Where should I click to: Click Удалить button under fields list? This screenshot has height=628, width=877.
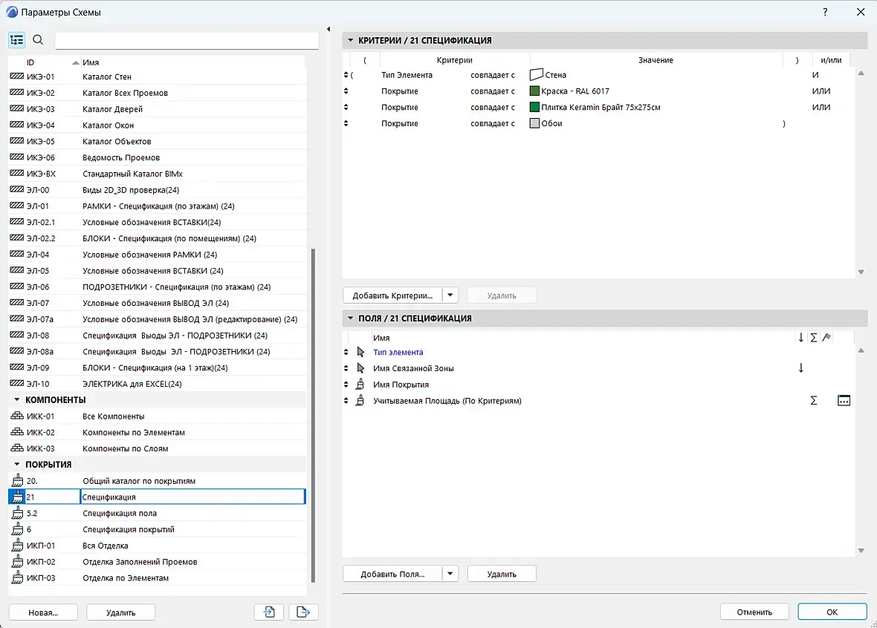click(502, 573)
